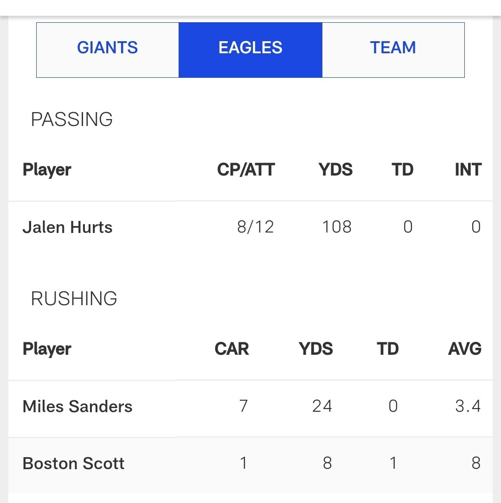Click Jalen Hurts' 108 passing yards value
Screen dimensions: 501x503
tap(337, 227)
